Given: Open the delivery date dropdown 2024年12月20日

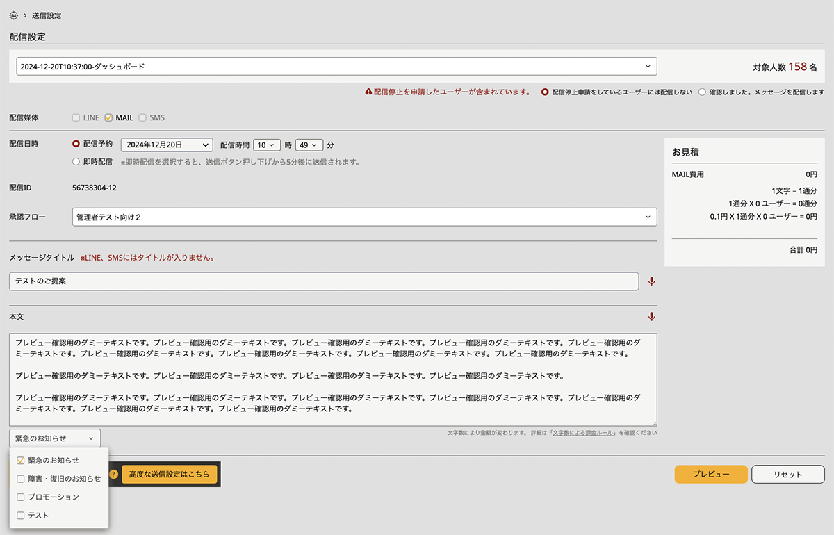Looking at the screenshot, I should [x=166, y=145].
